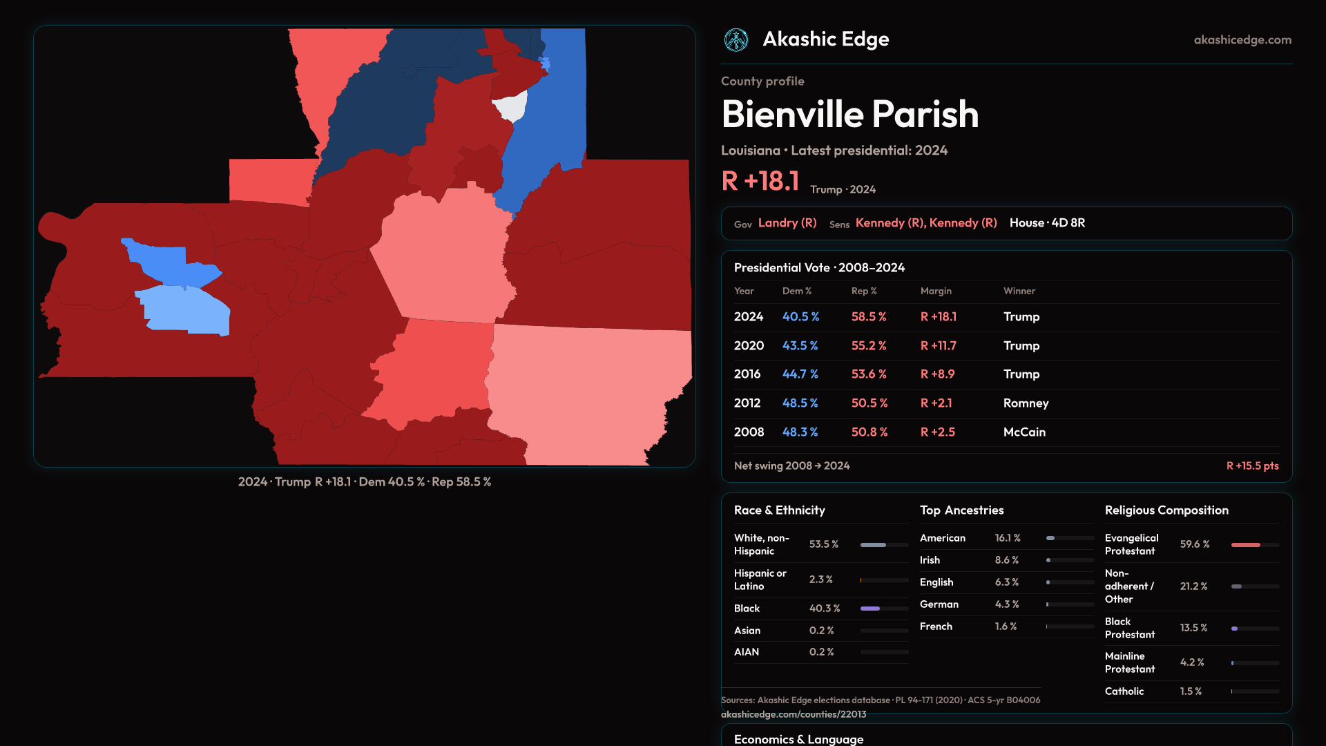Click the Net swing R +15.5 pts value
Image resolution: width=1326 pixels, height=746 pixels.
(1251, 466)
